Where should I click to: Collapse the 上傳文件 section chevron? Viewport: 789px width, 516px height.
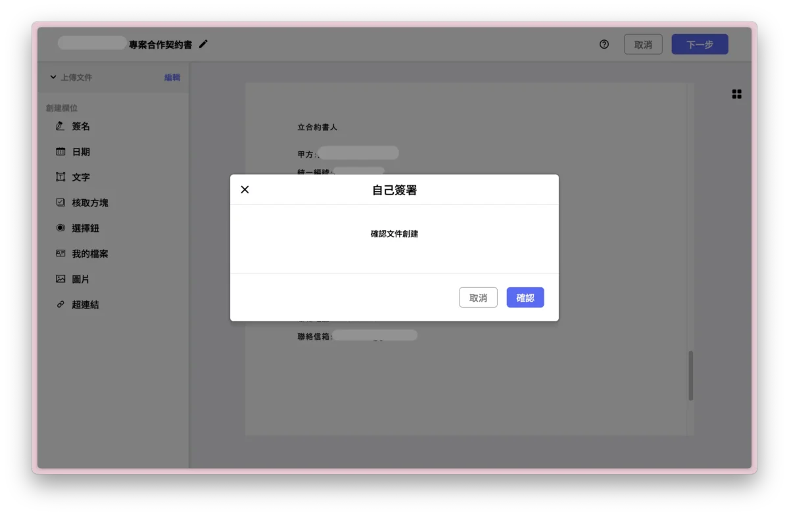click(x=53, y=77)
